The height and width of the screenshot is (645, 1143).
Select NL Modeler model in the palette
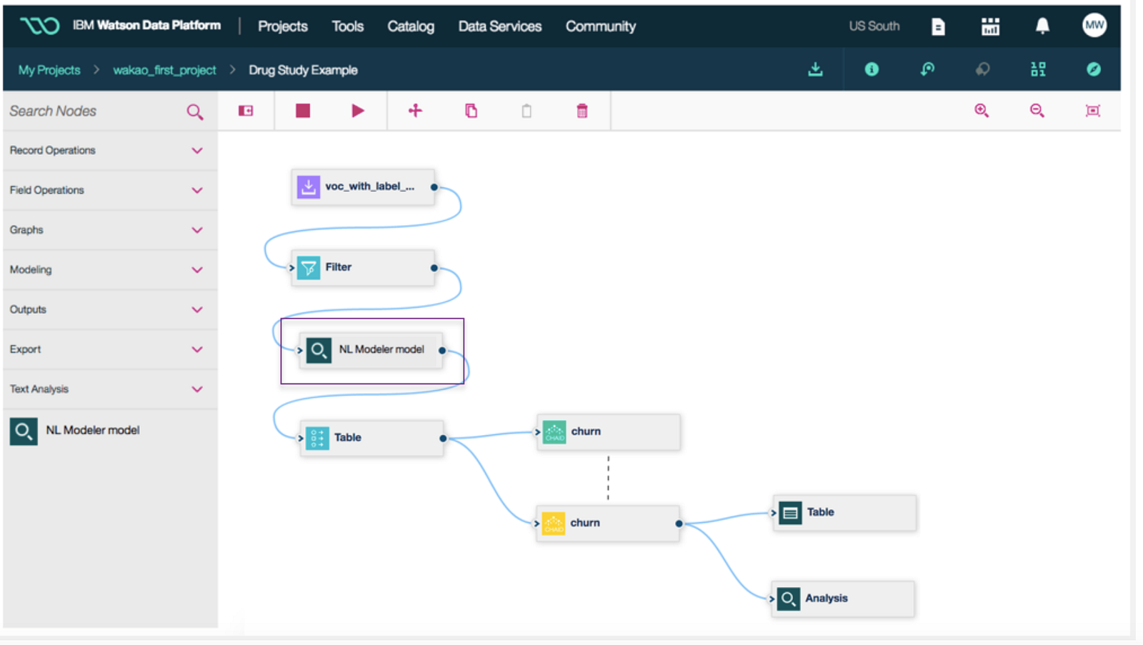coord(75,431)
